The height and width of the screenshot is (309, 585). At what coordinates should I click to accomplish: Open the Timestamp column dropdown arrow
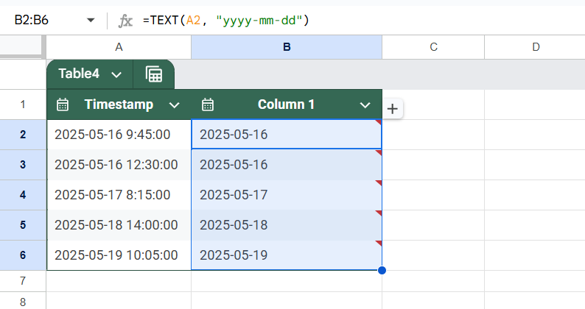pos(174,105)
